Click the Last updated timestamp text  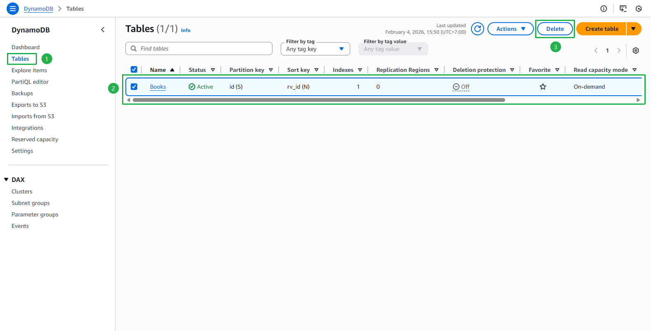pyautogui.click(x=426, y=29)
